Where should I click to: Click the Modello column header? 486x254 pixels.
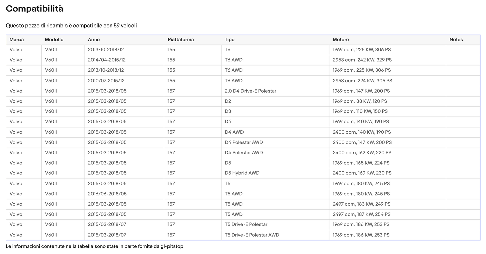[54, 40]
